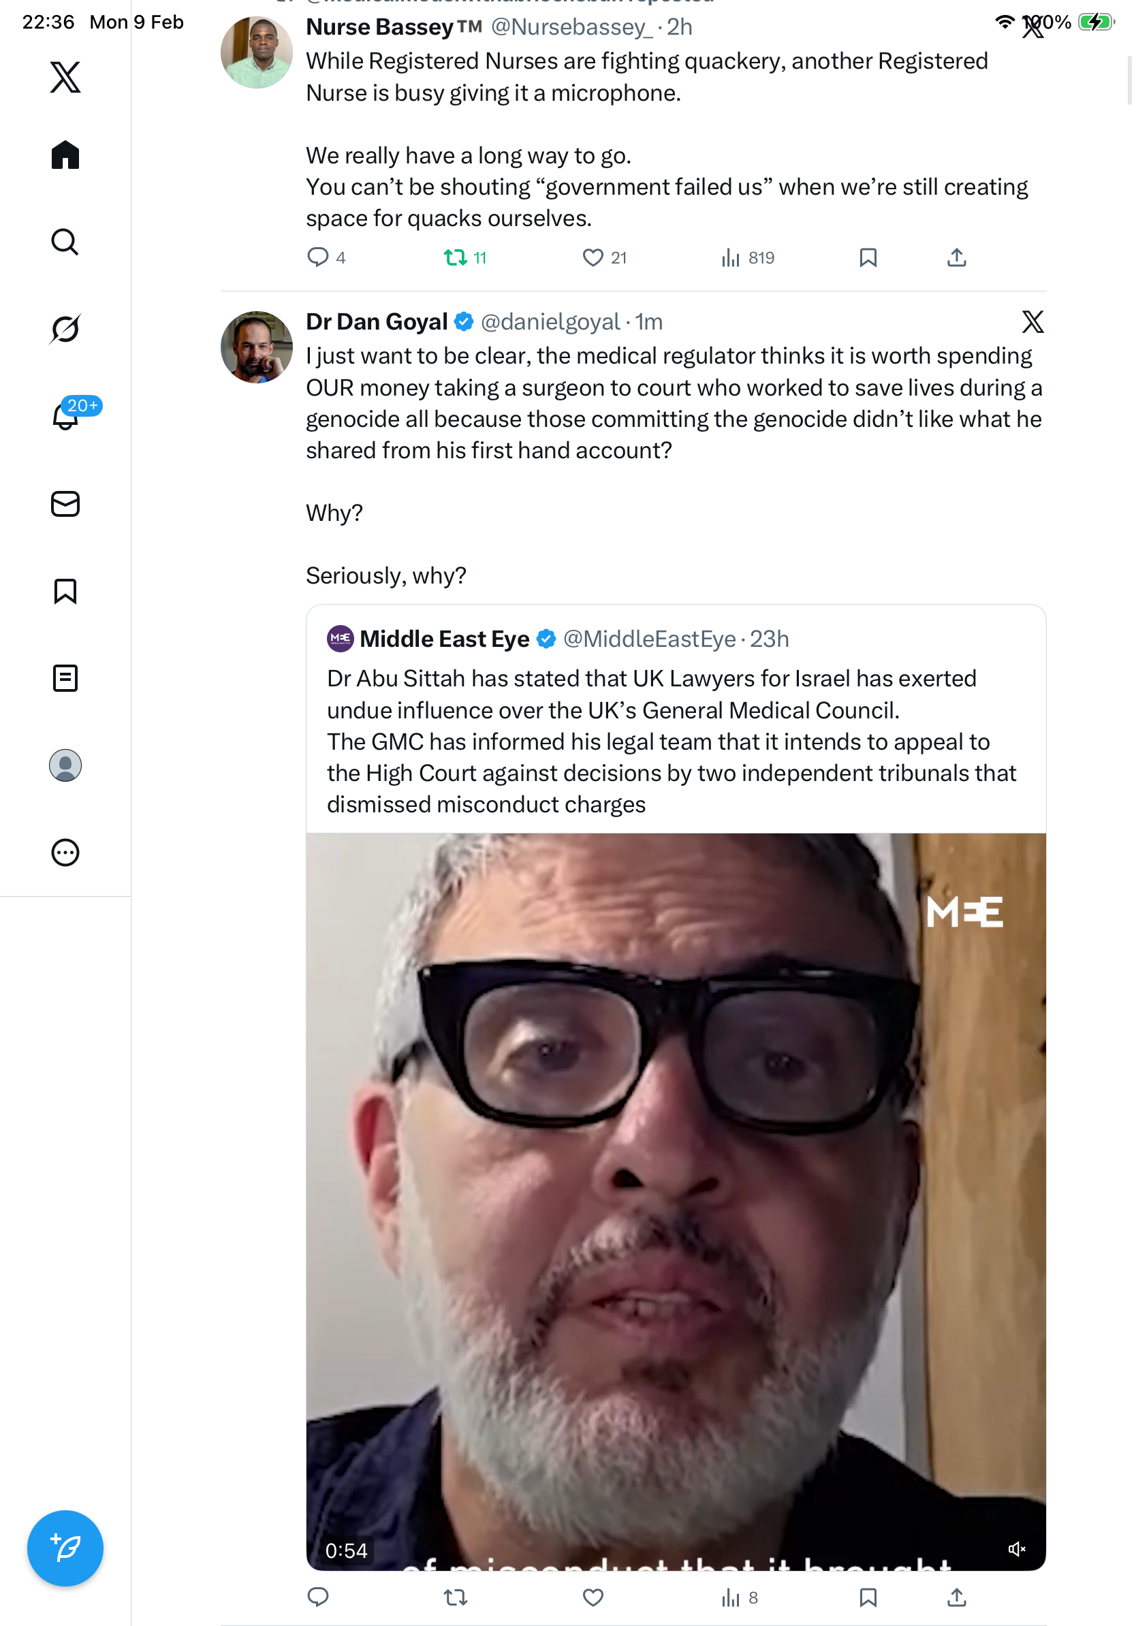View analytics for Nurse Bassey's tweet

point(731,257)
